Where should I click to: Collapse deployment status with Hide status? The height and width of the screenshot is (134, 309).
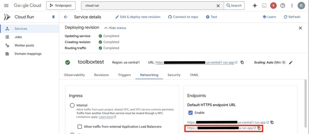coord(115,28)
